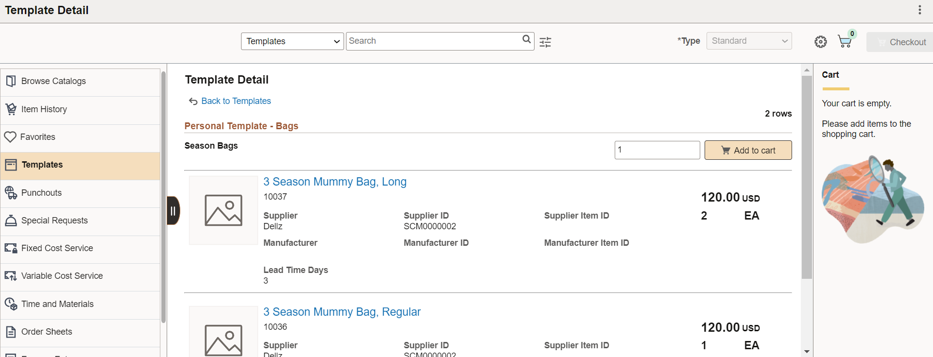Click the scroll down arrow of content
This screenshot has height=357, width=933.
click(807, 352)
